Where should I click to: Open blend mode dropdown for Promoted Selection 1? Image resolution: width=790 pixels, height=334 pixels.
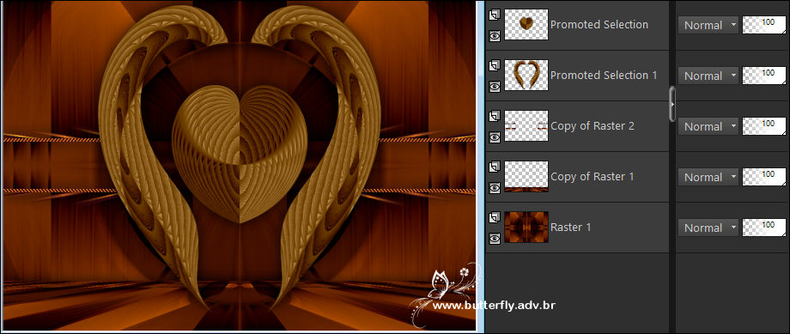[x=708, y=76]
